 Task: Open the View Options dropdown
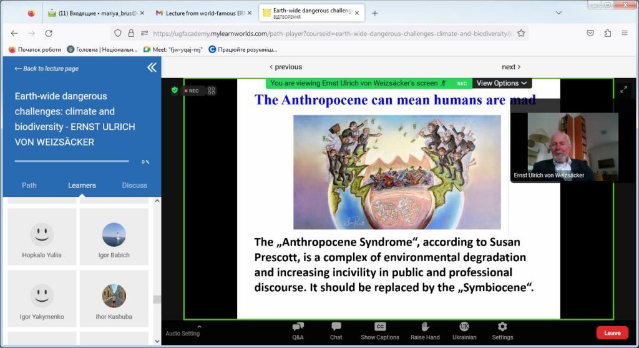click(502, 83)
